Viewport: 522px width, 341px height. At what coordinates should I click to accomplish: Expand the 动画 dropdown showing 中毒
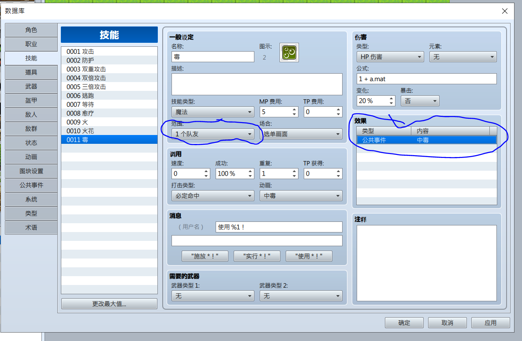(301, 196)
